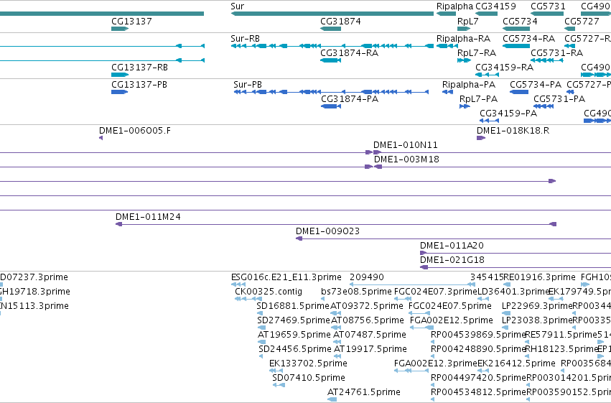Select the SD27469.5prime EST
The height and width of the screenshot is (403, 611).
(261, 328)
